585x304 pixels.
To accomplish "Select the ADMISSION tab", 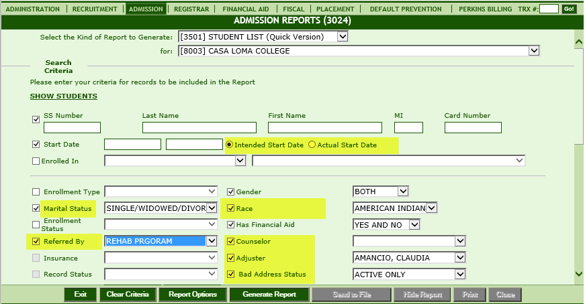I will click(x=146, y=9).
